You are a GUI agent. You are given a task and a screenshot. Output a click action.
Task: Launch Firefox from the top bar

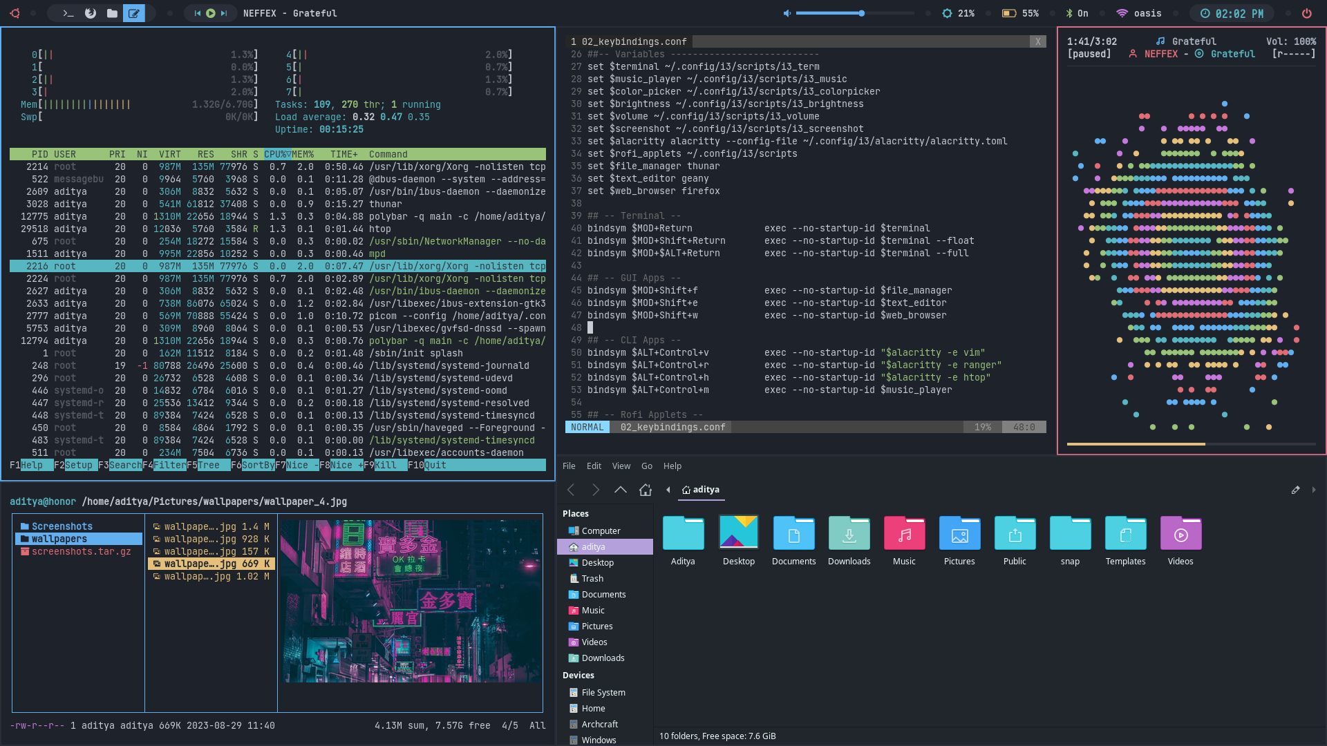coord(91,13)
